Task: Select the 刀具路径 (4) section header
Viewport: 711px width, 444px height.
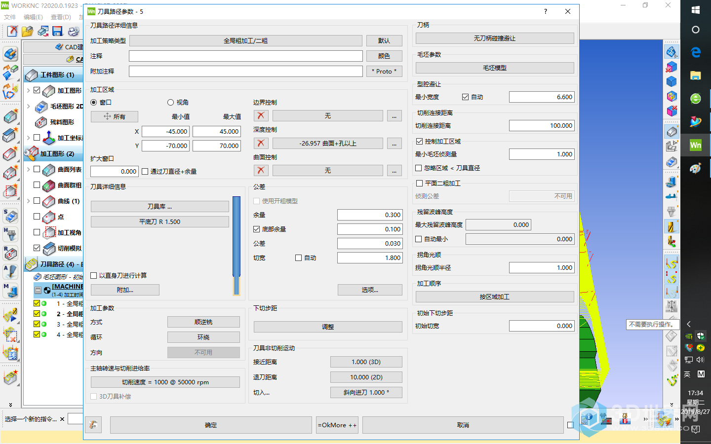Action: [53, 264]
